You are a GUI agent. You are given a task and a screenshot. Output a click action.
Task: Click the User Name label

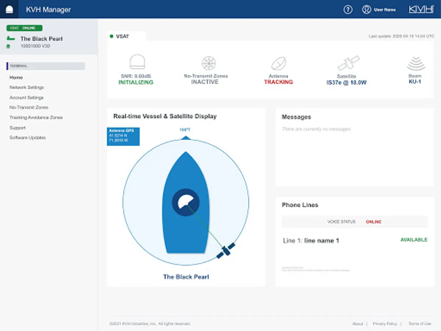click(385, 10)
